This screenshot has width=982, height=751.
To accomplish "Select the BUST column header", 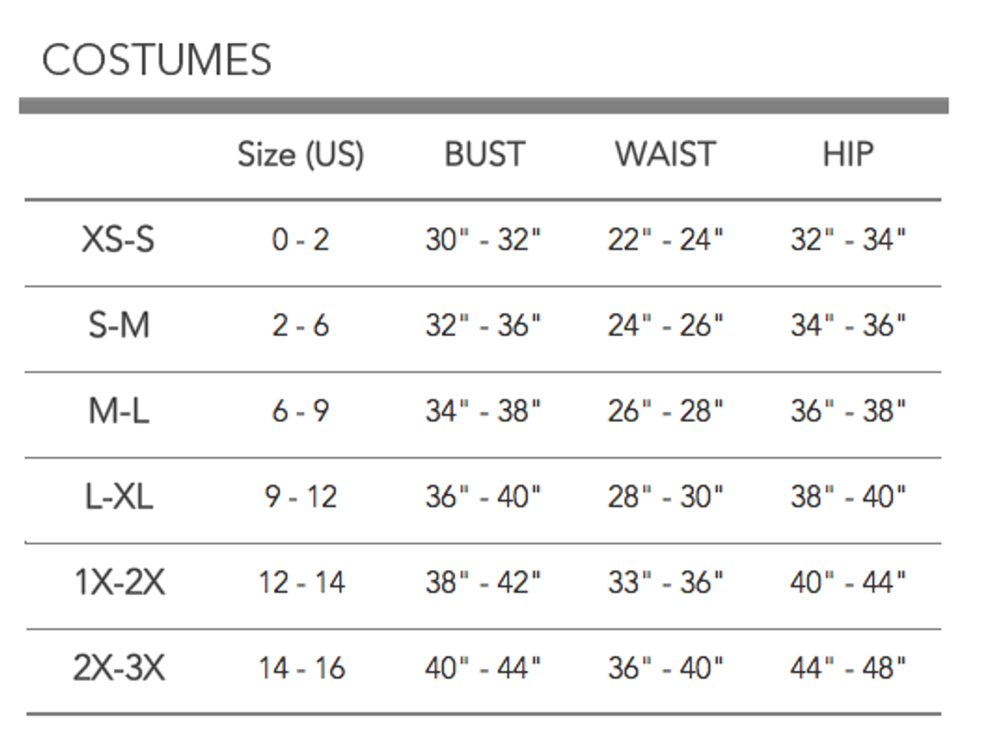I will tap(484, 154).
